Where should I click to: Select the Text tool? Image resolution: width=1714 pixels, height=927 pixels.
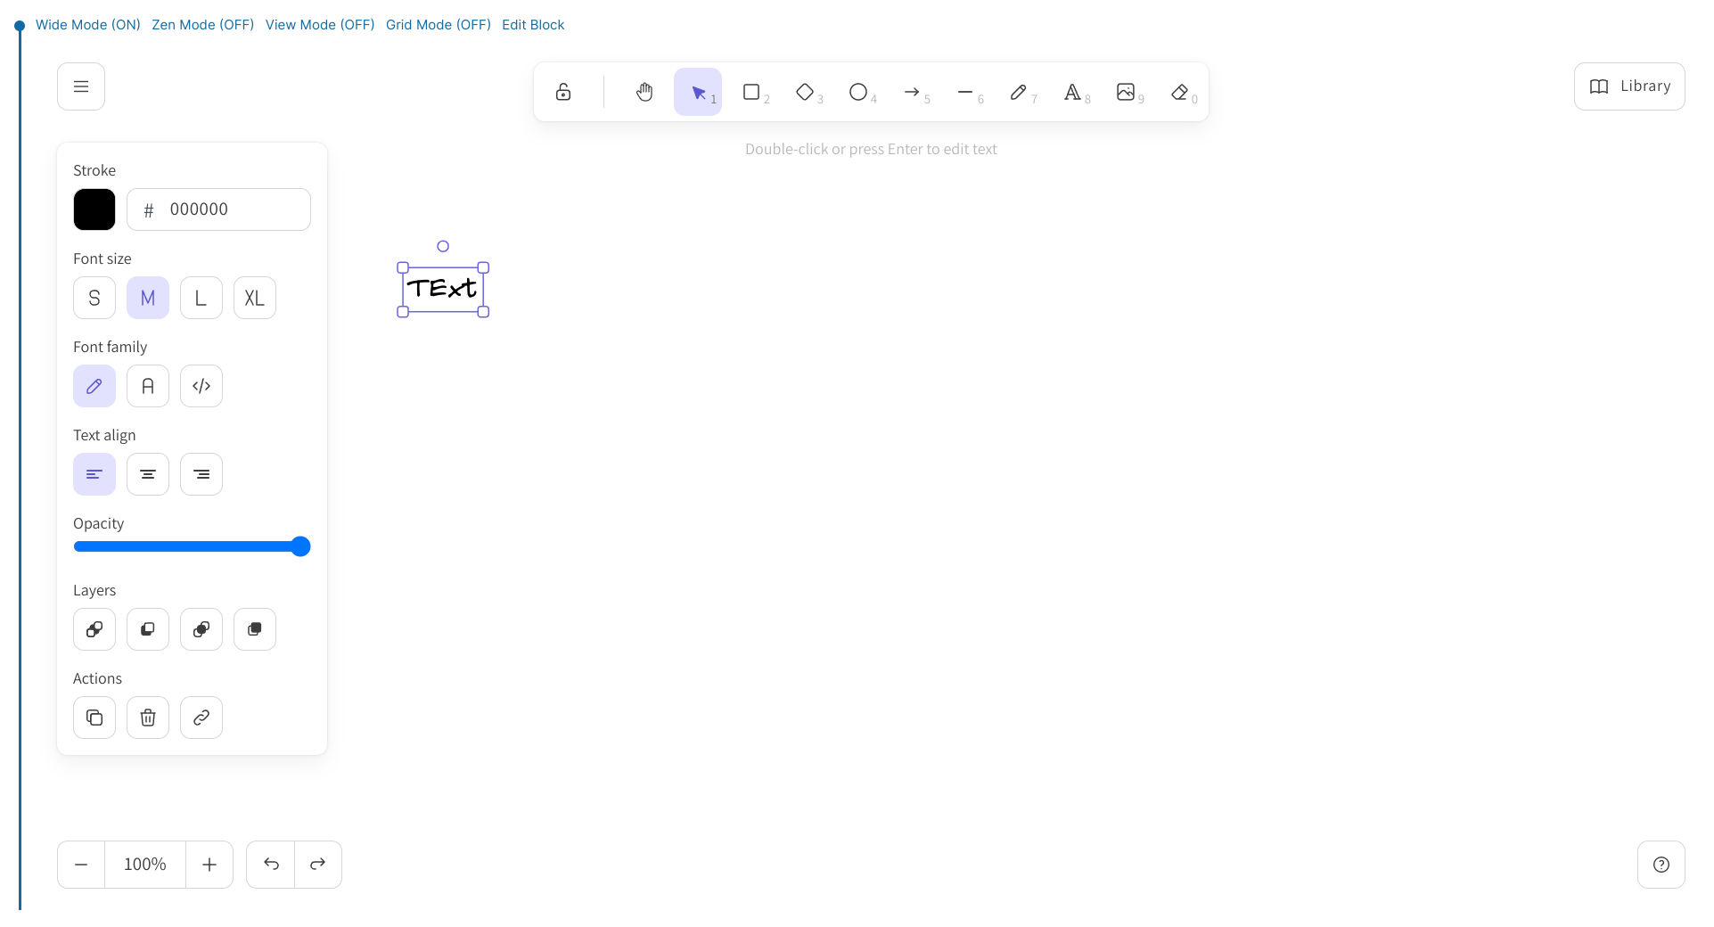pos(1072,92)
